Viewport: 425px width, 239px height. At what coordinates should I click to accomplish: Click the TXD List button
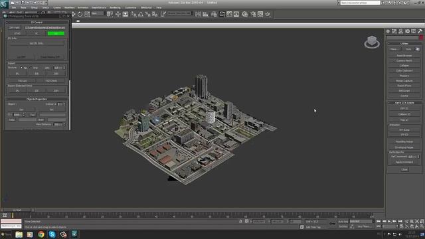(22, 81)
